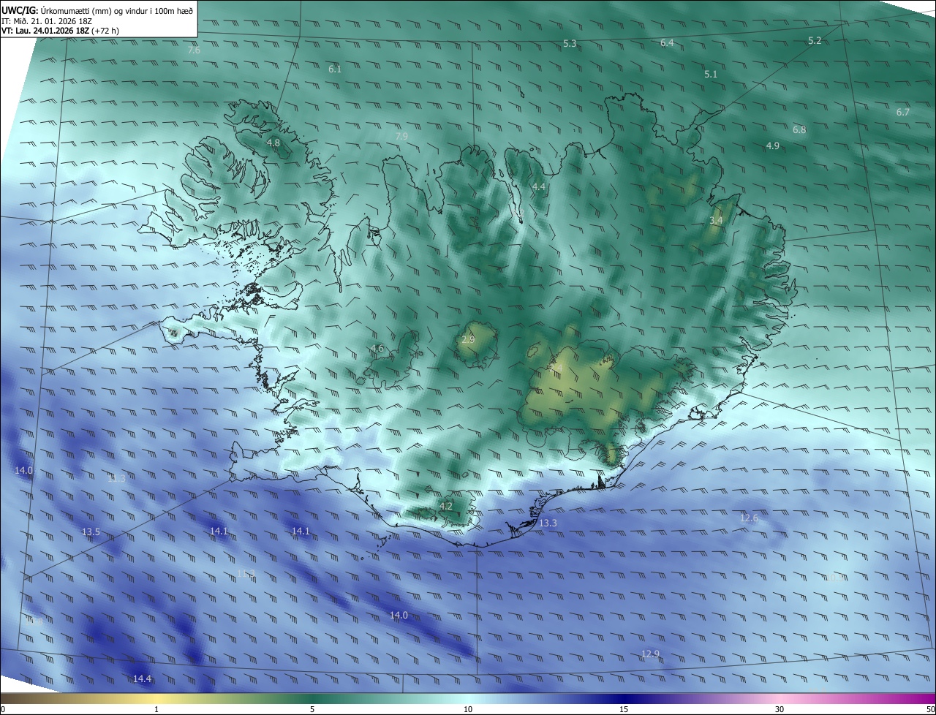Click the 6.8 value label on the map
Image resolution: width=936 pixels, height=715 pixels.
click(x=799, y=129)
